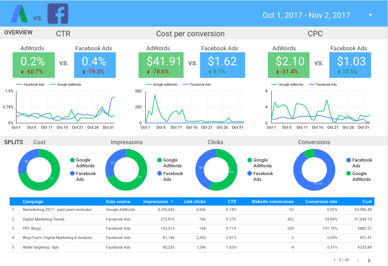The height and width of the screenshot is (266, 388).
Task: Sort table by Impressions column header
Action: tap(155, 202)
